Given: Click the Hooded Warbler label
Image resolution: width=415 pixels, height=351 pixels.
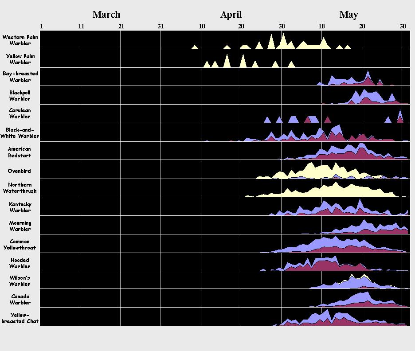Looking at the screenshot, I should (x=20, y=263).
